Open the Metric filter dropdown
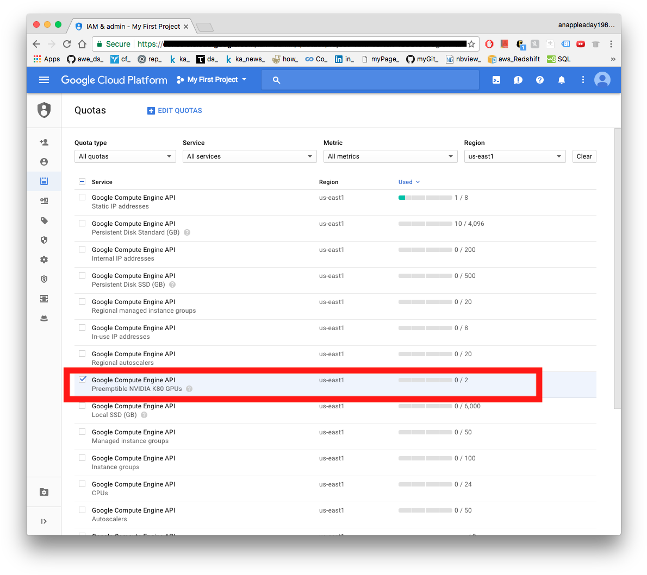647x575 pixels. point(390,156)
